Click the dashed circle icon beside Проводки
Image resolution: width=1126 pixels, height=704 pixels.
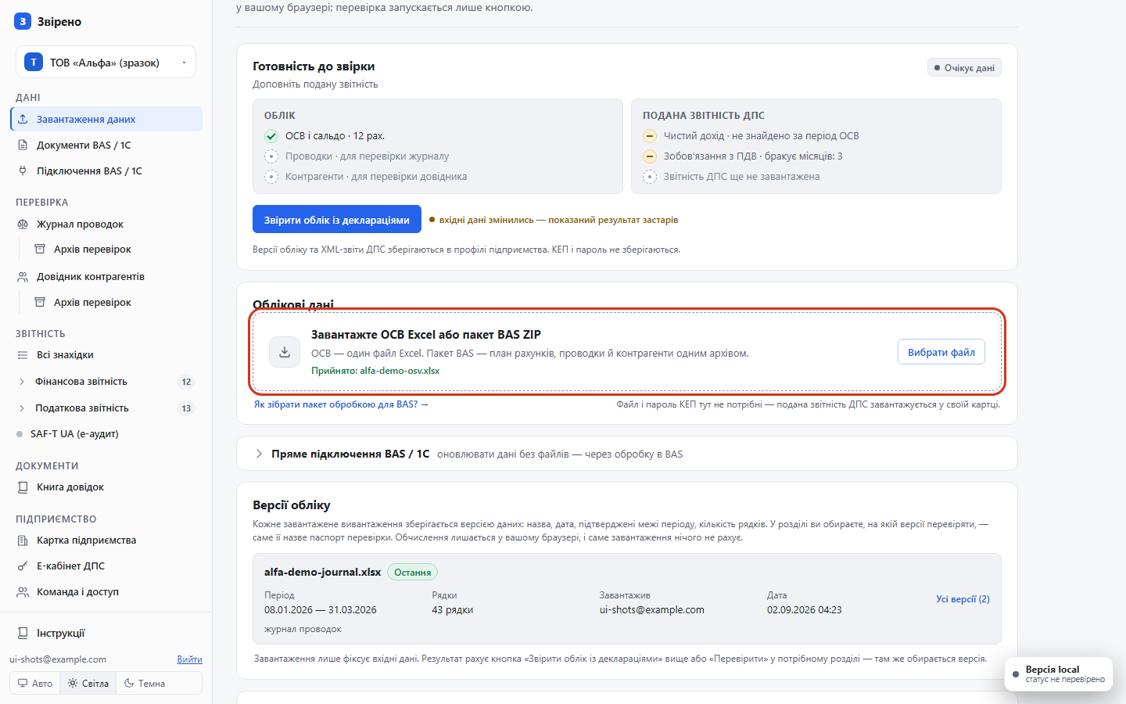(271, 156)
